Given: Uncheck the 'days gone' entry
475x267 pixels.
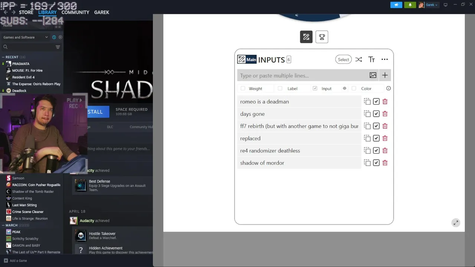Looking at the screenshot, I should click(376, 113).
